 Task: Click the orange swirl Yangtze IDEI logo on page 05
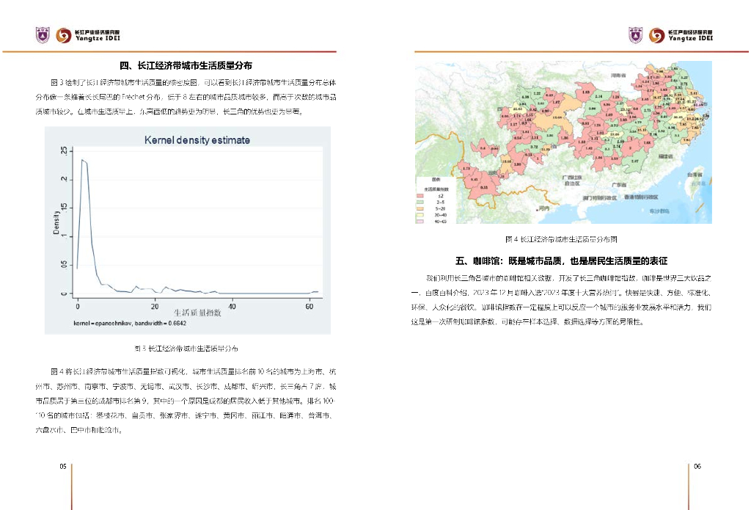tap(63, 35)
